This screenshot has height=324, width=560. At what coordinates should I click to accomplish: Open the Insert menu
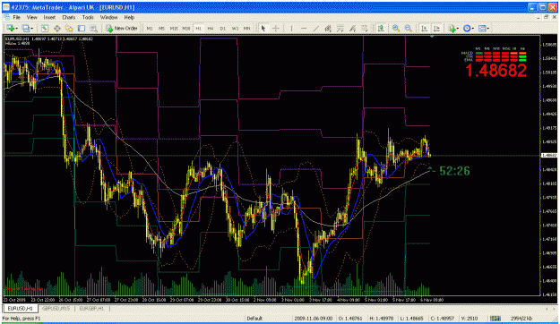(x=49, y=17)
